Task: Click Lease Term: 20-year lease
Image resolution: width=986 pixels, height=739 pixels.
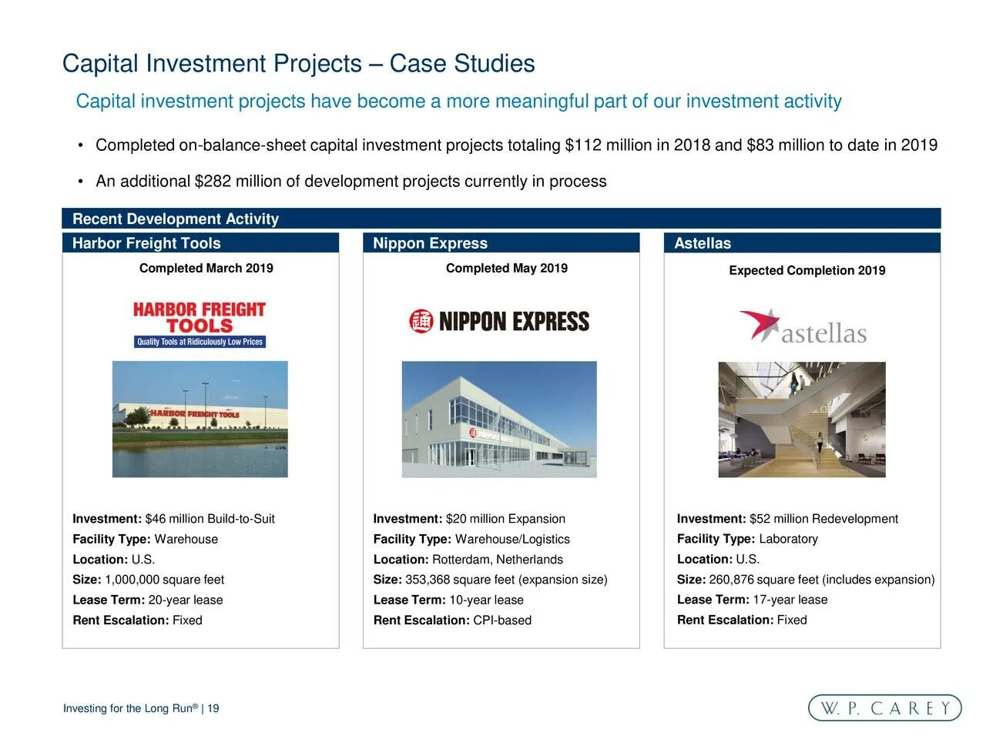Action: (148, 600)
